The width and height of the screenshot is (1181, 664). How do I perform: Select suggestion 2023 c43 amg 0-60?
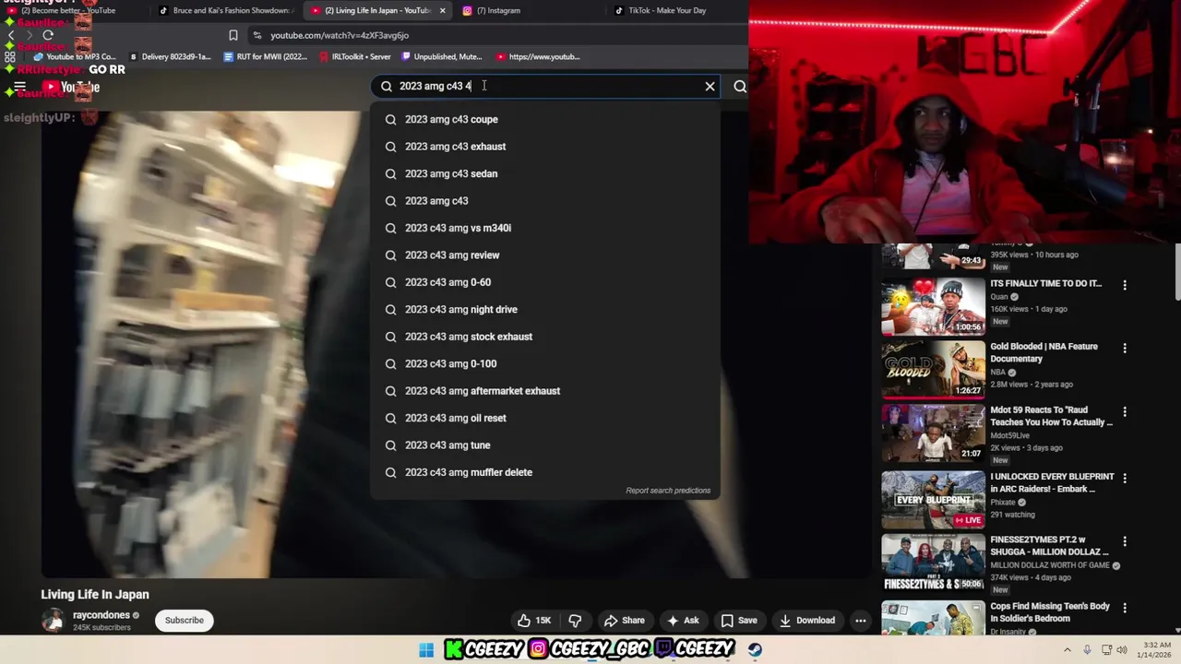click(544, 282)
